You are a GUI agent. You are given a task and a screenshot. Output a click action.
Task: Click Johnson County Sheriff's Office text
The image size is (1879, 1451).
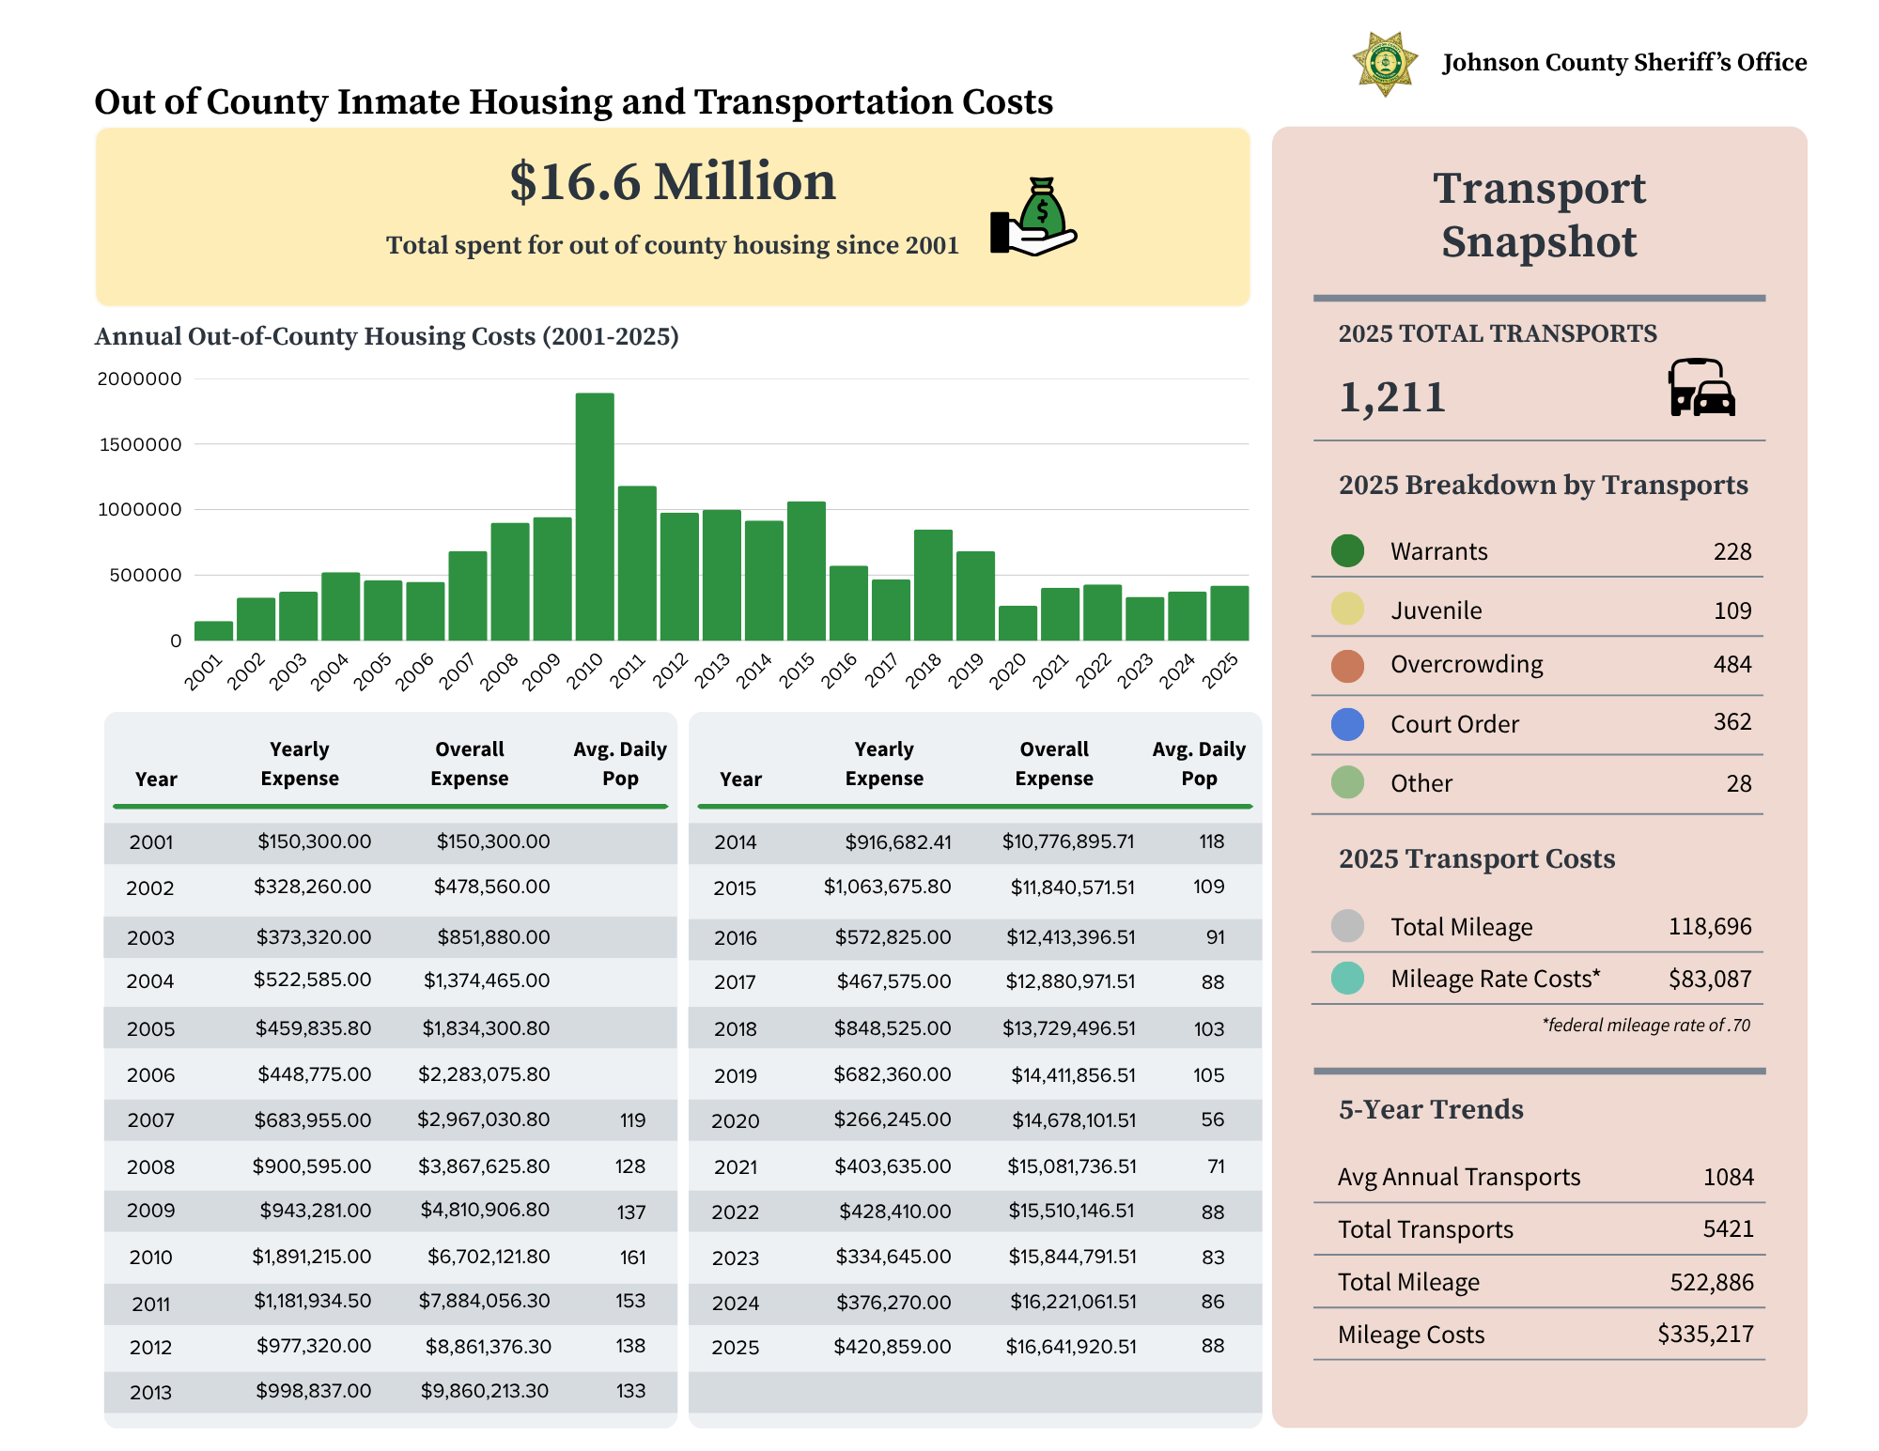(x=1624, y=62)
